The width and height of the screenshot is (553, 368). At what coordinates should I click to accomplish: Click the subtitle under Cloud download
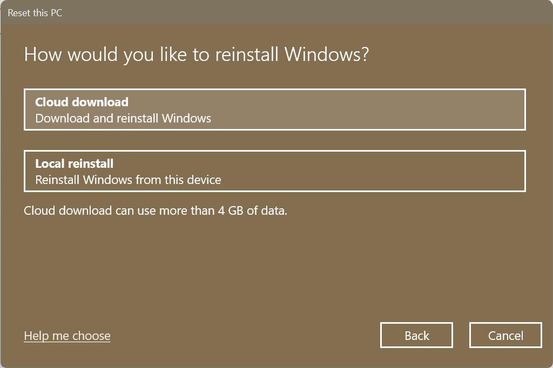point(123,118)
